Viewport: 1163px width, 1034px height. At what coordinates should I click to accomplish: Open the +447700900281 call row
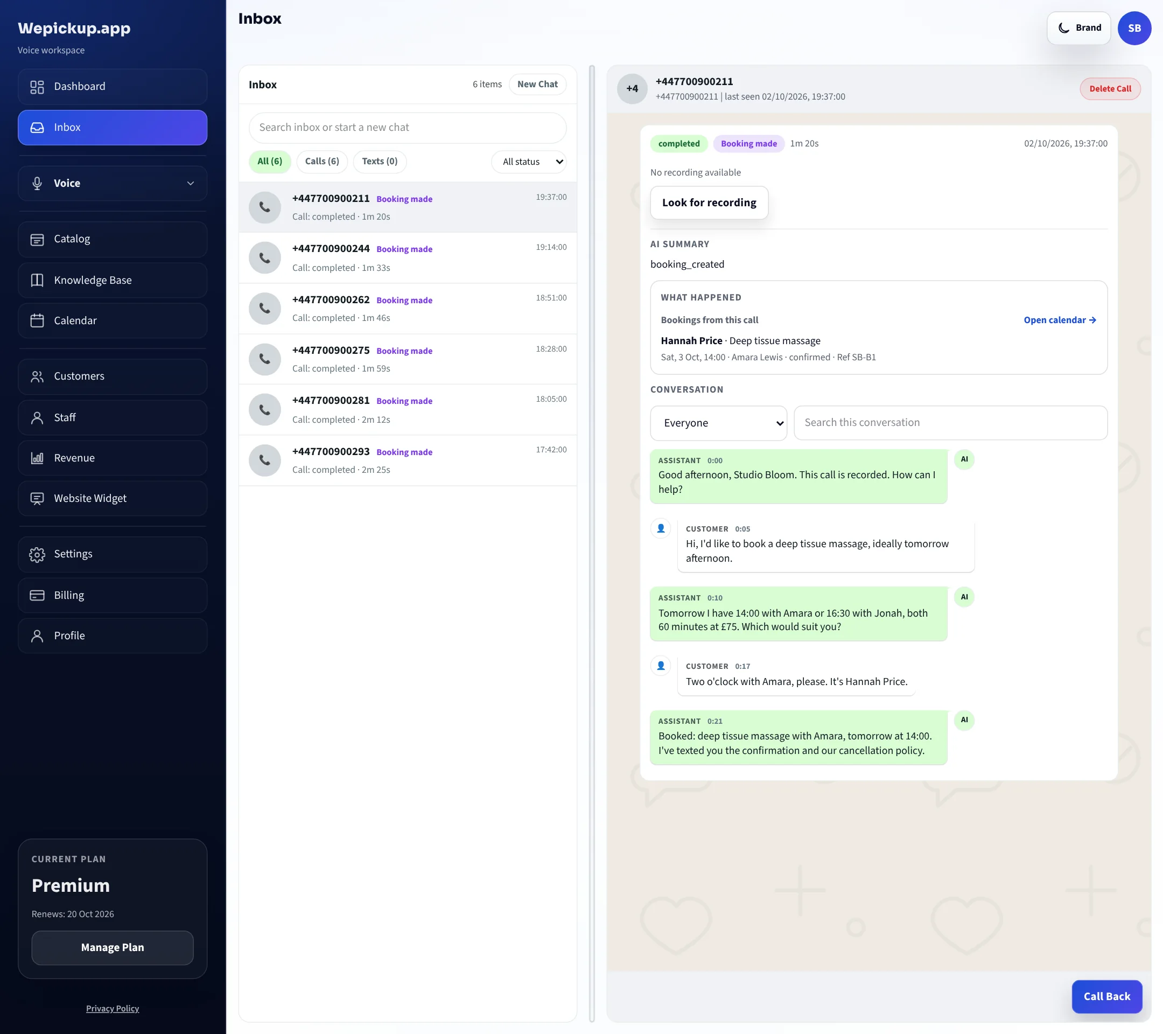408,410
